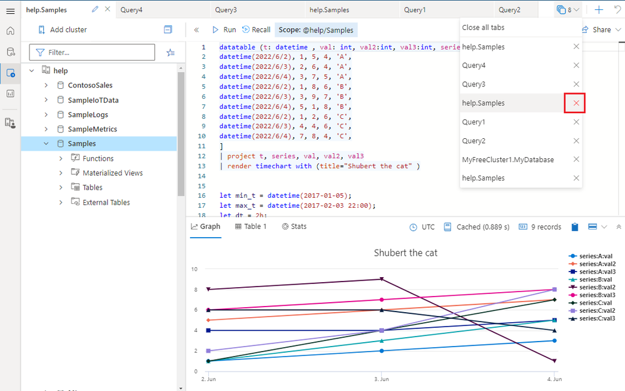Image resolution: width=625 pixels, height=391 pixels.
Task: Close Query2 from tabs list
Action: (x=576, y=141)
